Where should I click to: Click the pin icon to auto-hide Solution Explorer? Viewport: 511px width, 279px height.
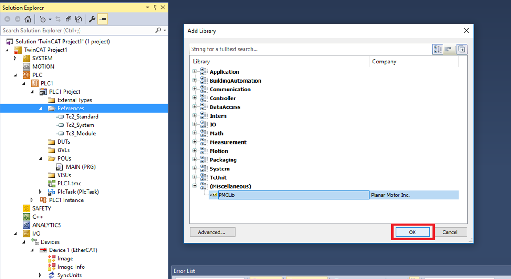[x=155, y=8]
